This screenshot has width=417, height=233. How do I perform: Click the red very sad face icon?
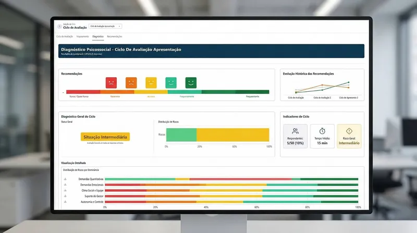111,82
